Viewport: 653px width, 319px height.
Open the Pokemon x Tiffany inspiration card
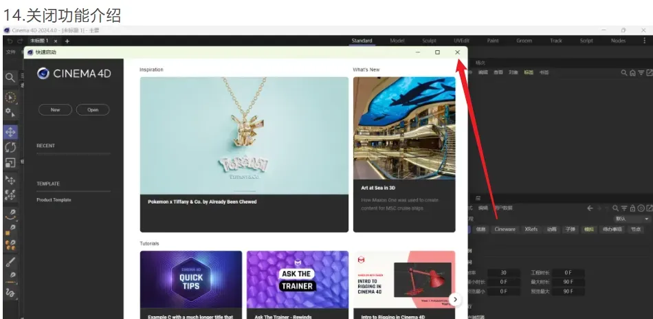(x=244, y=155)
